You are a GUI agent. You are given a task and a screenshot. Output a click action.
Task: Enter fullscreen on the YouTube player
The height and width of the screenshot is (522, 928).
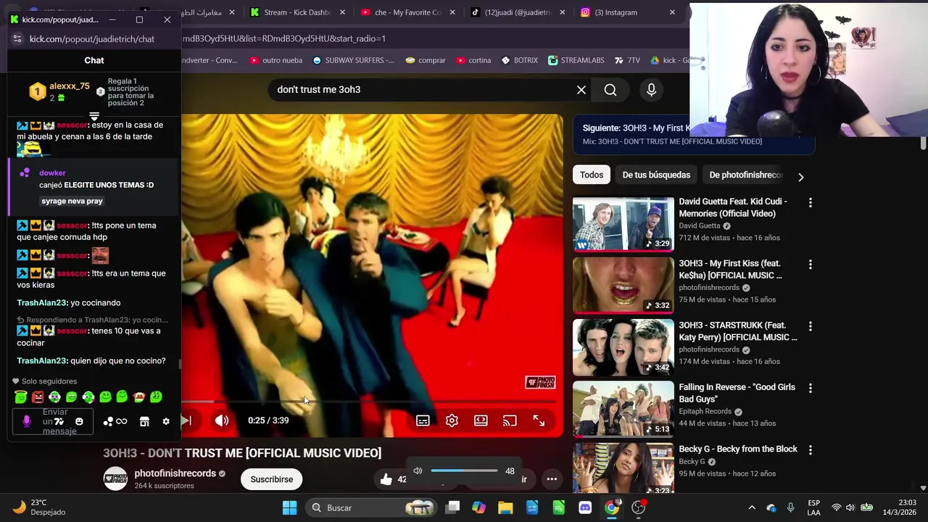(x=539, y=420)
